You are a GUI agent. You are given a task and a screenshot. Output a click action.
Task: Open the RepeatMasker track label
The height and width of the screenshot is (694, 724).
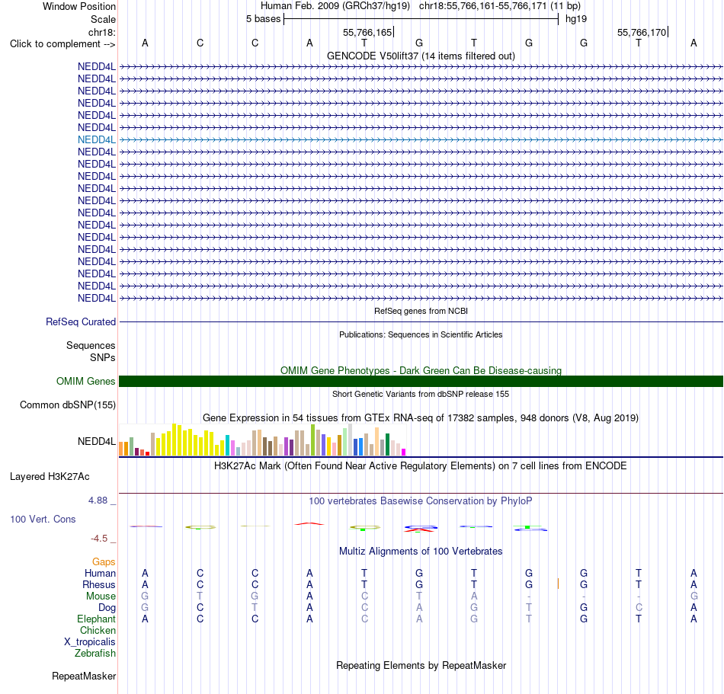(84, 676)
